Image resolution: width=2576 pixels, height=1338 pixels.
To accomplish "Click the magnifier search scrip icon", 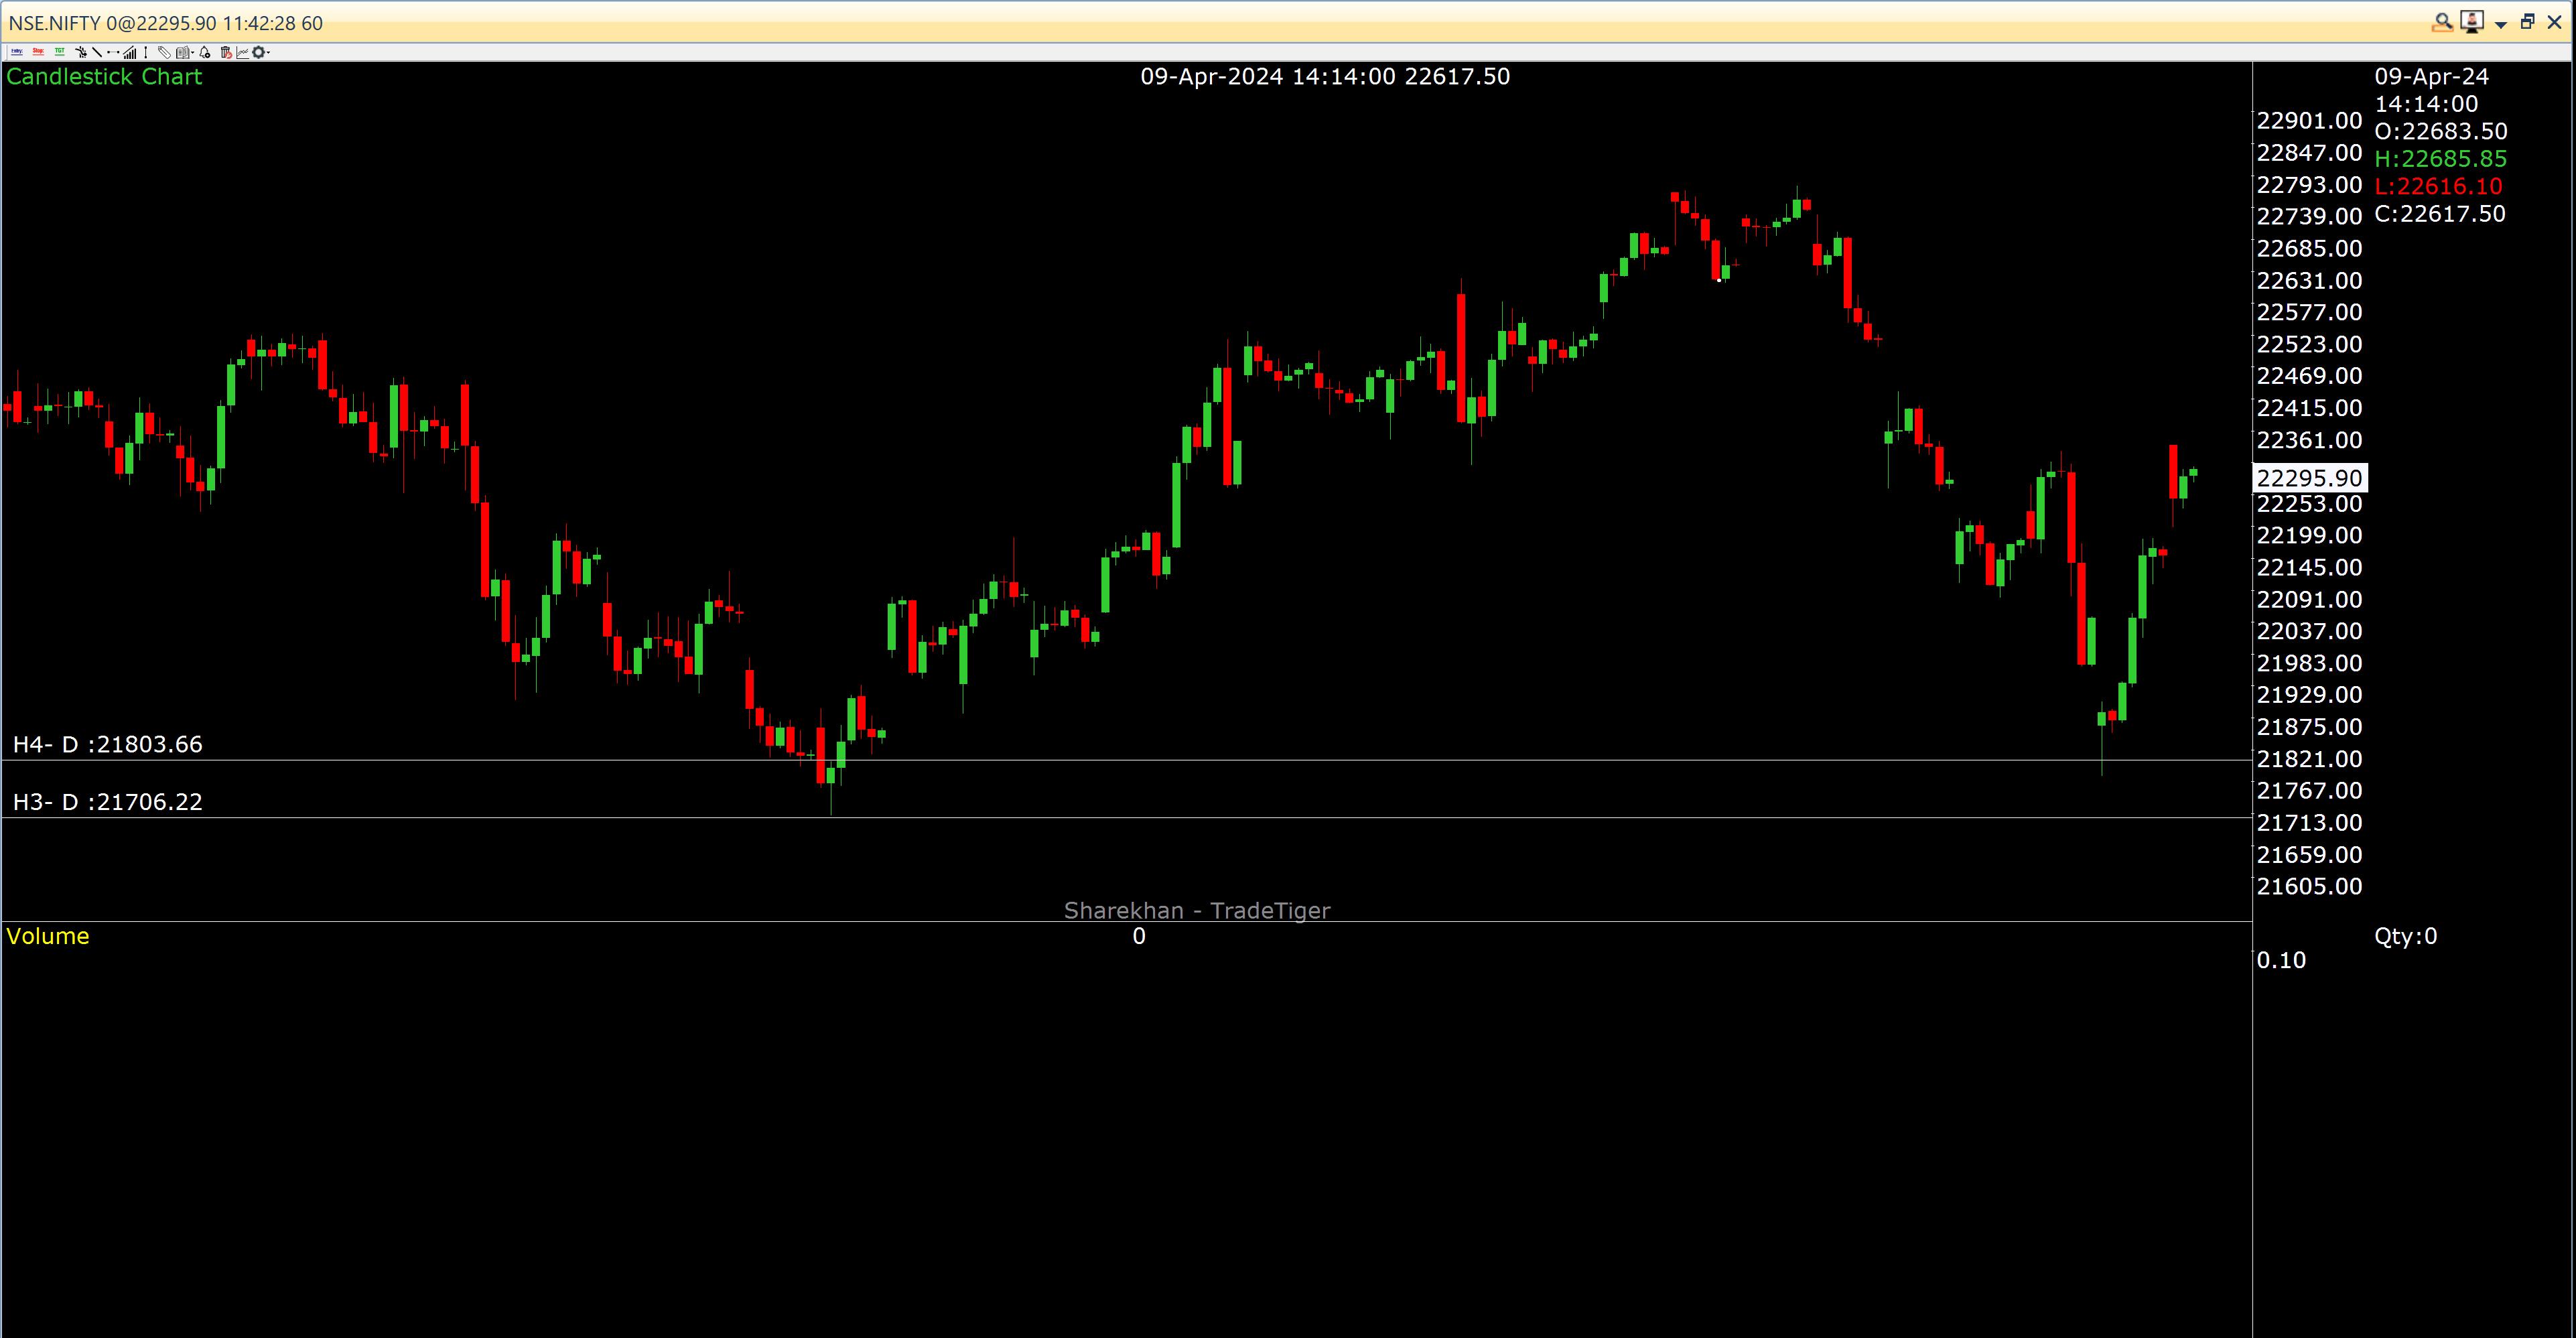I will tap(2442, 22).
